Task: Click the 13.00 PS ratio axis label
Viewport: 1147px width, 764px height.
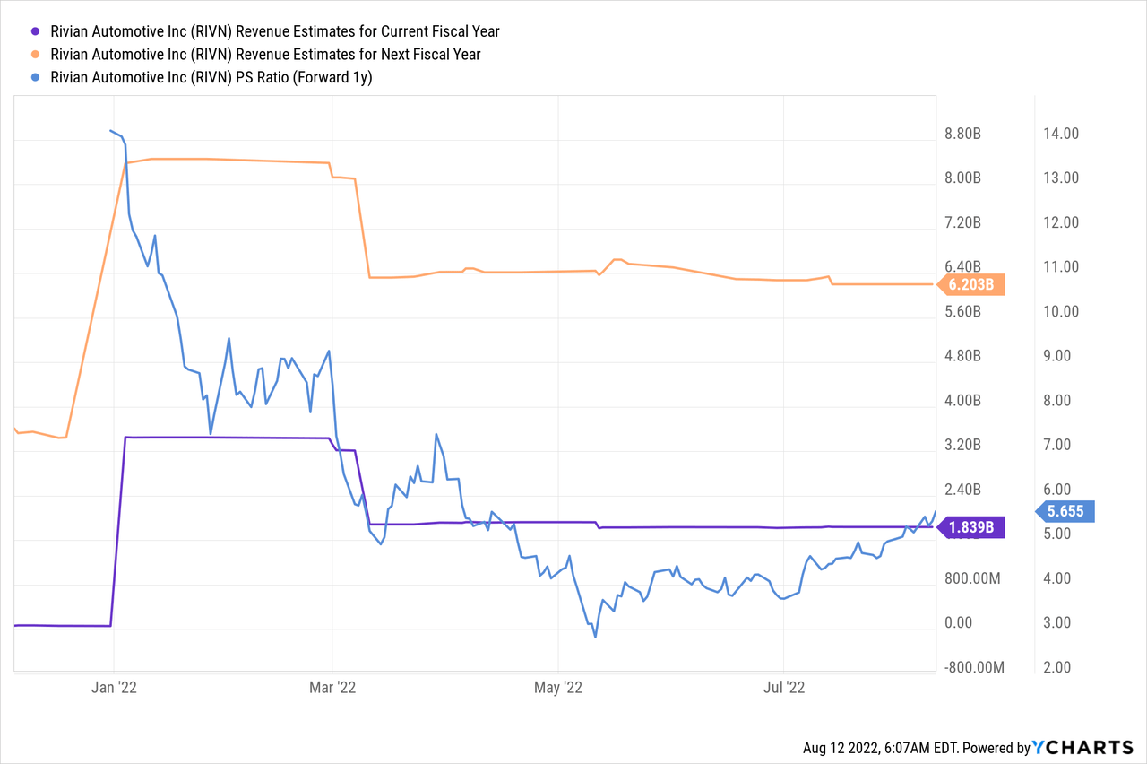Action: (1060, 178)
